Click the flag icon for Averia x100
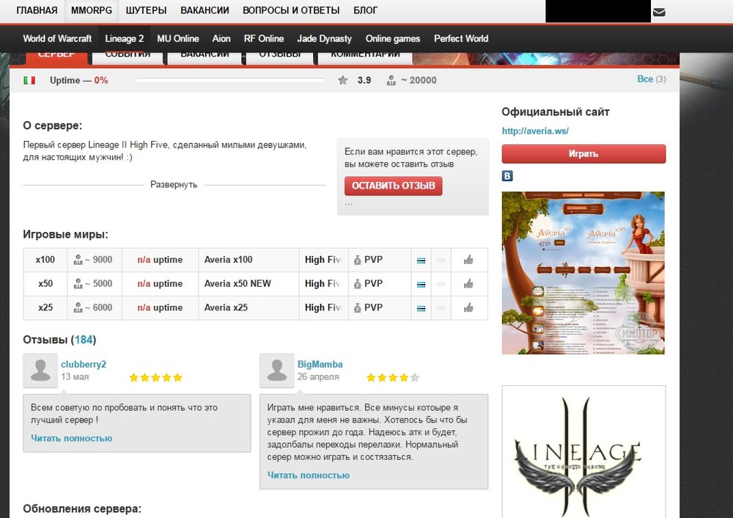This screenshot has width=733, height=518. pyautogui.click(x=421, y=260)
